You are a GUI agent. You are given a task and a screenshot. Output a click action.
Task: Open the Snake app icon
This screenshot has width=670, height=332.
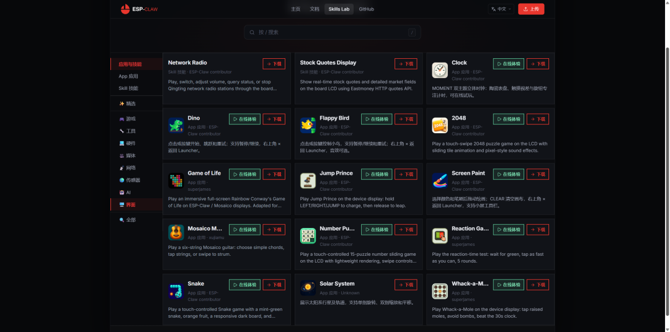176,291
